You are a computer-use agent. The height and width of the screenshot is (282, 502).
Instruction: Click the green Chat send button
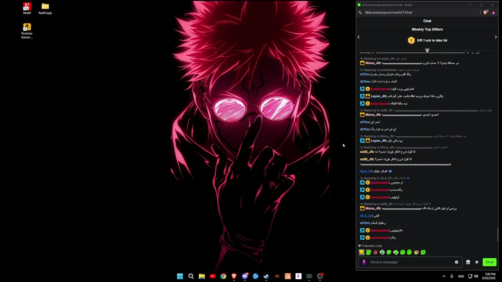tap(489, 262)
